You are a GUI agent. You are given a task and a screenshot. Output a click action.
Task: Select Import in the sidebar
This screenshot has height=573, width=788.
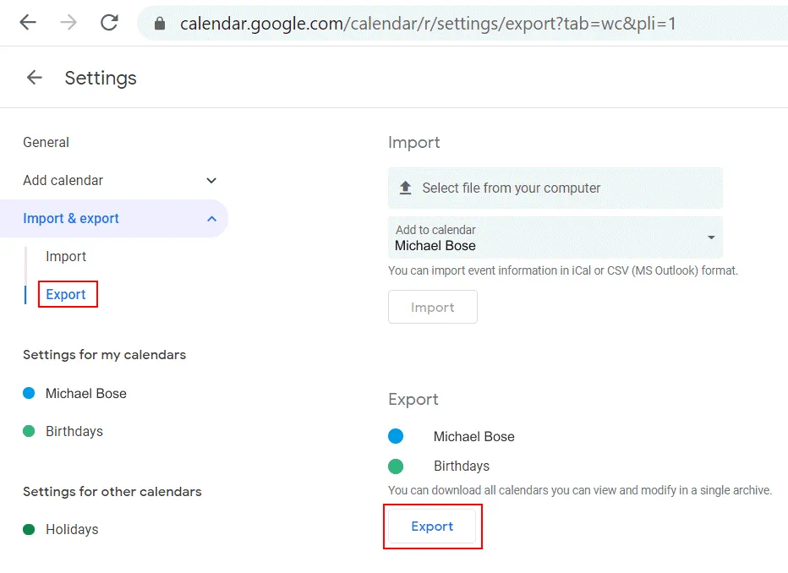coord(66,257)
